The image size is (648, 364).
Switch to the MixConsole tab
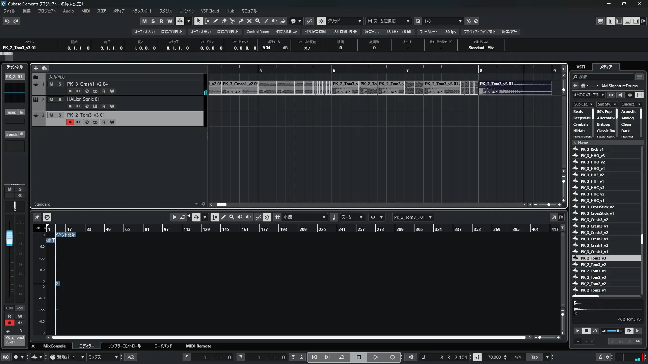(54, 346)
